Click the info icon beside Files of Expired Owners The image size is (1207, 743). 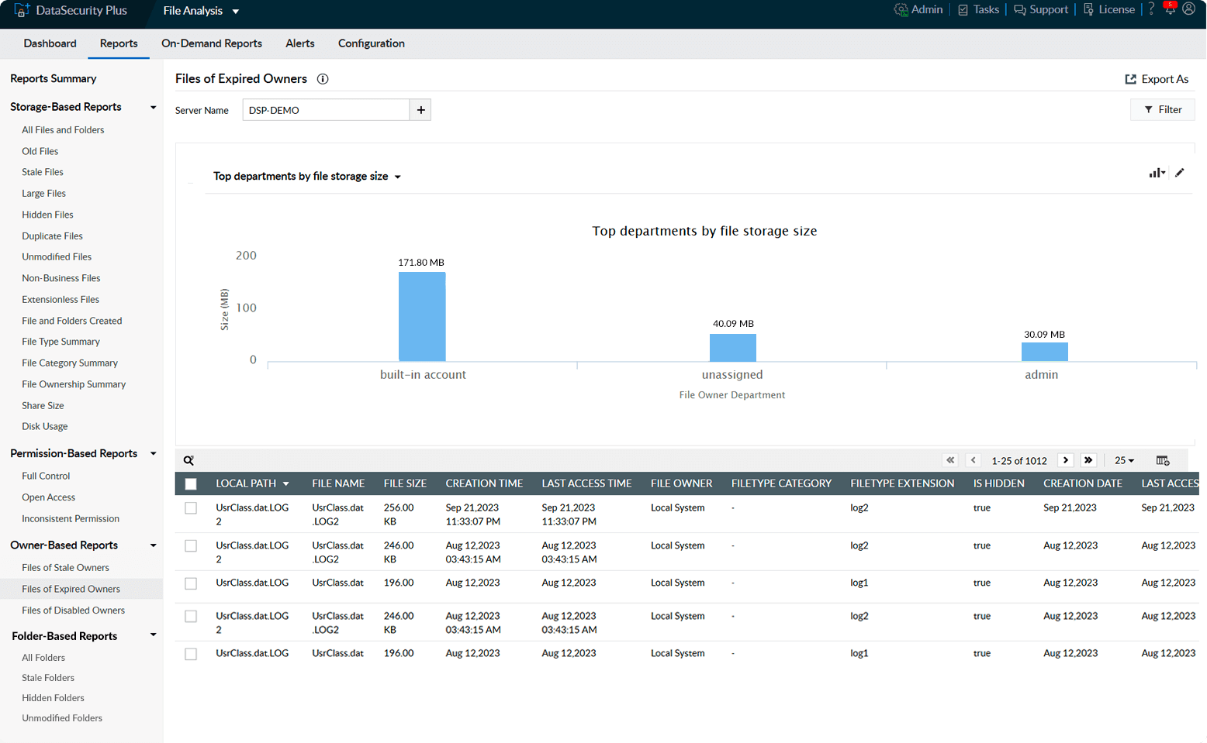click(x=323, y=79)
